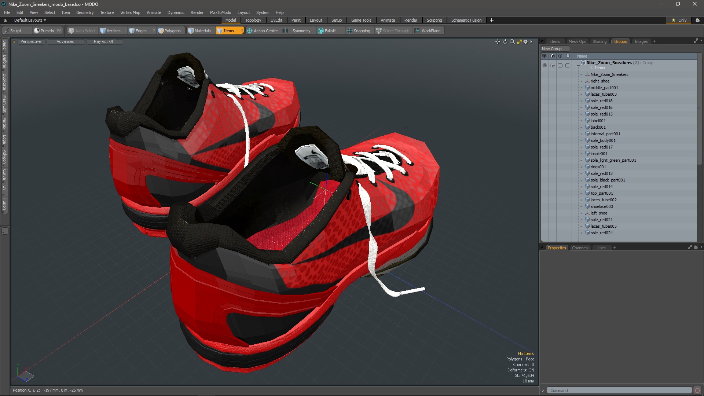Switch to the UVEdit layout tab
Image resolution: width=704 pixels, height=396 pixels.
276,20
